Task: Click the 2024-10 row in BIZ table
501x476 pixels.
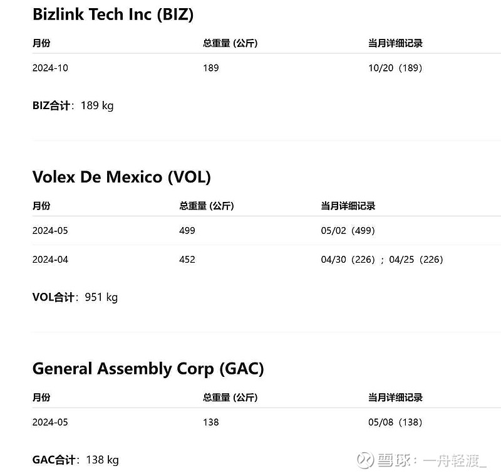Action: (x=267, y=68)
